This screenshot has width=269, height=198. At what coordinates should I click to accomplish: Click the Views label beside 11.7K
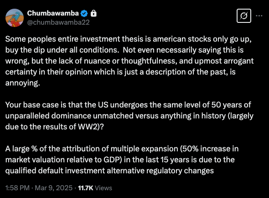[x=103, y=188]
